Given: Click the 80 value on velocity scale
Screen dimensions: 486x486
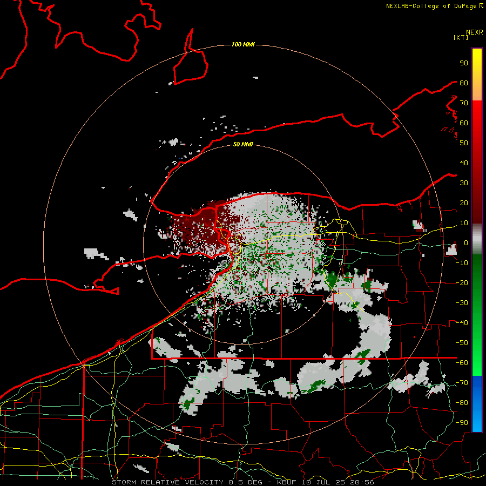Looking at the screenshot, I should pyautogui.click(x=464, y=83).
